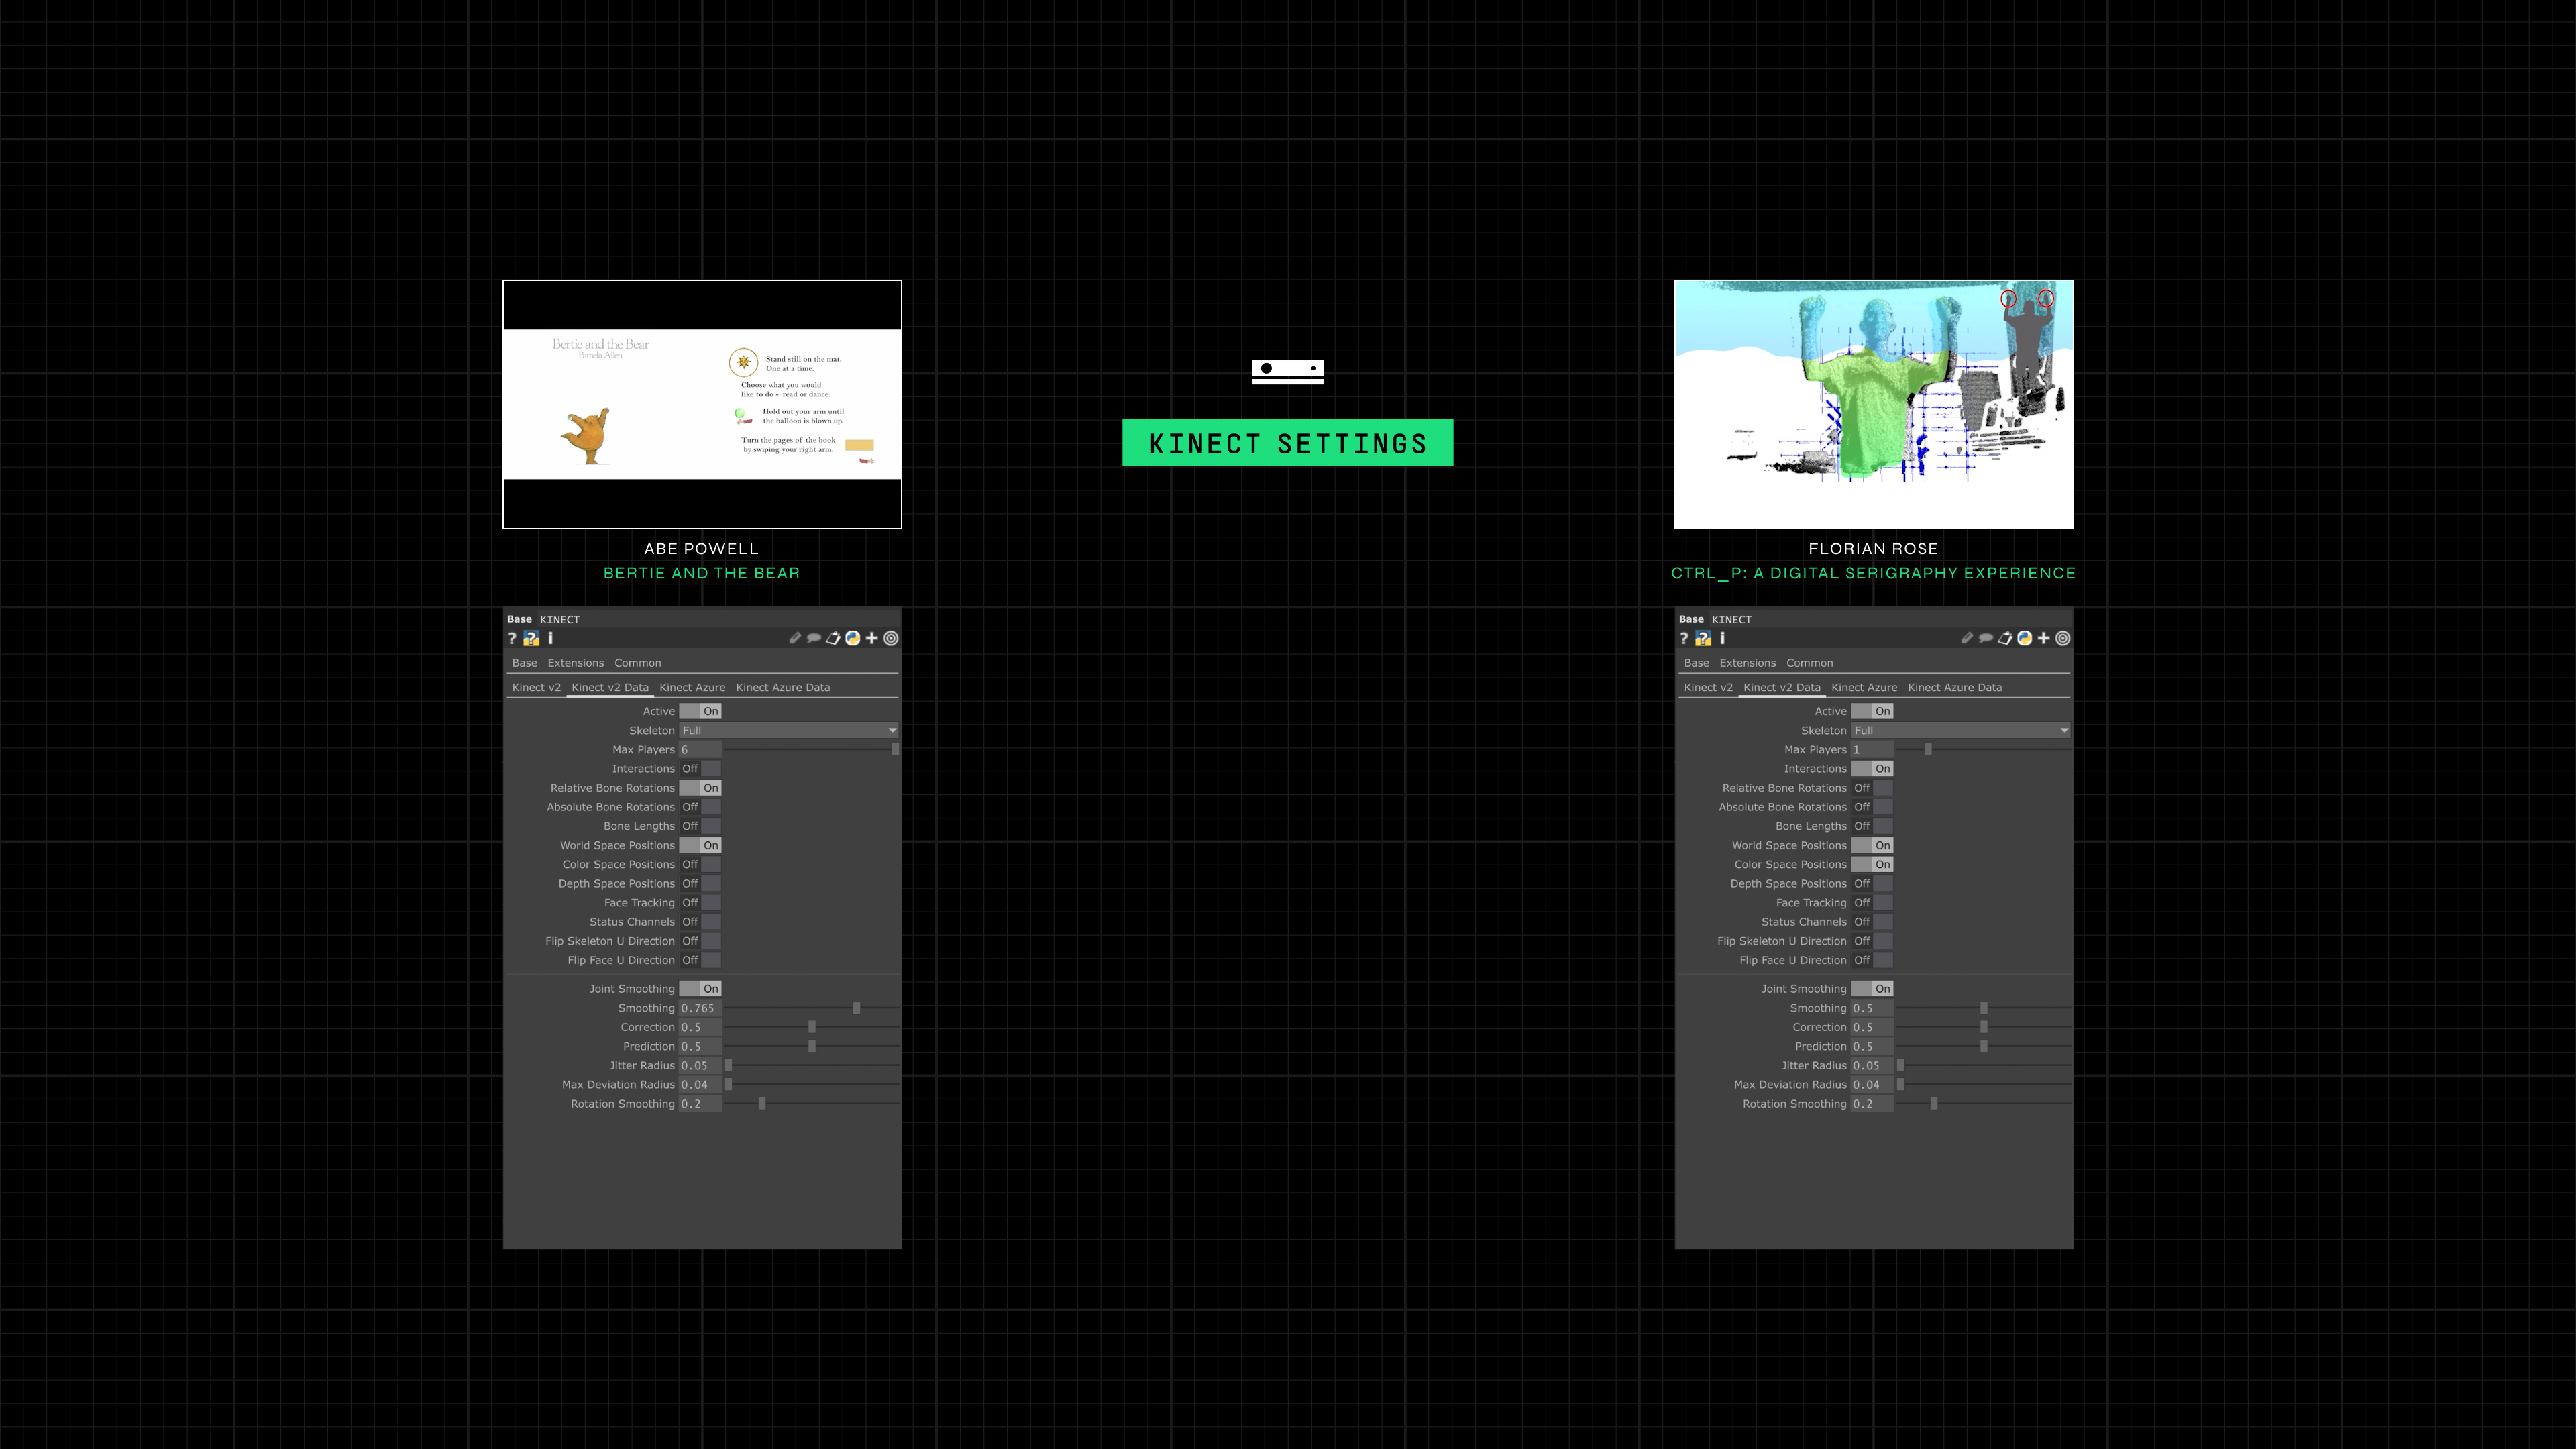Click the clipboard copy parameters icon in left panel
The height and width of the screenshot is (1449, 2576).
(833, 638)
